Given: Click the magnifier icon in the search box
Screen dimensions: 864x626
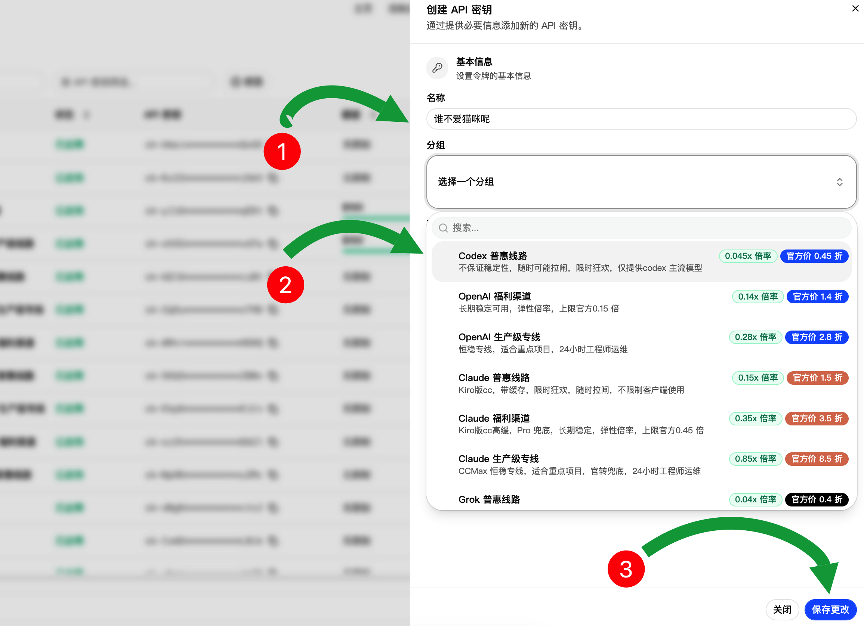Looking at the screenshot, I should [x=443, y=228].
